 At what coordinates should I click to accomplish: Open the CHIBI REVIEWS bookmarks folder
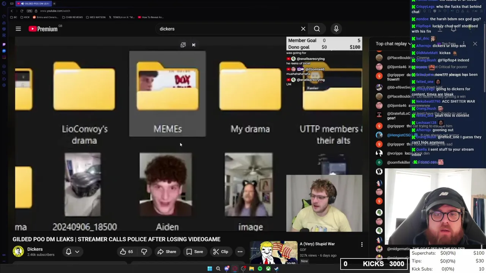pyautogui.click(x=73, y=17)
